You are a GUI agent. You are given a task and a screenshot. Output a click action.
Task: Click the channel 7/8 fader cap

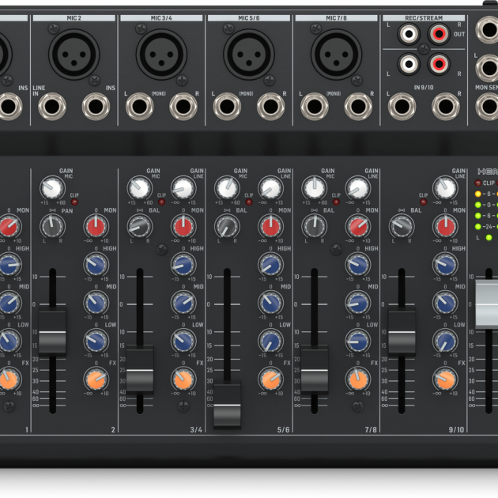pyautogui.click(x=315, y=370)
